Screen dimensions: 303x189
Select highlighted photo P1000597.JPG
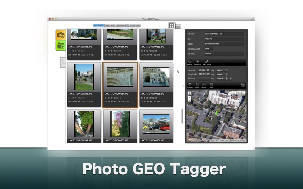[x=120, y=77]
